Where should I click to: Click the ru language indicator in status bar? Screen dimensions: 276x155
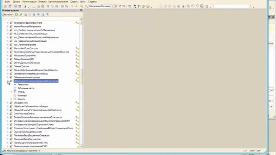258,151
